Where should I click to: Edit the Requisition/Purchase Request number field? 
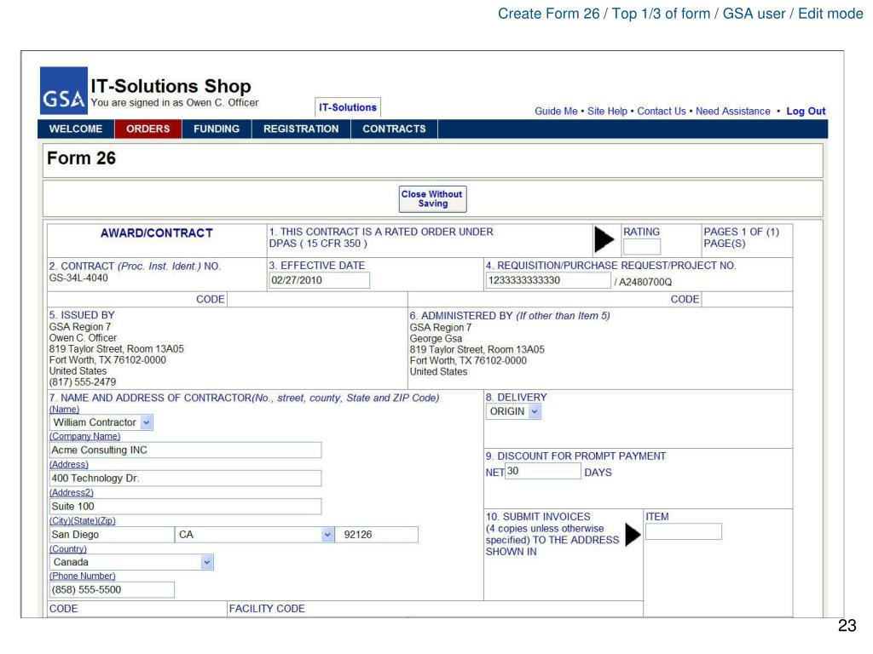pyautogui.click(x=548, y=280)
